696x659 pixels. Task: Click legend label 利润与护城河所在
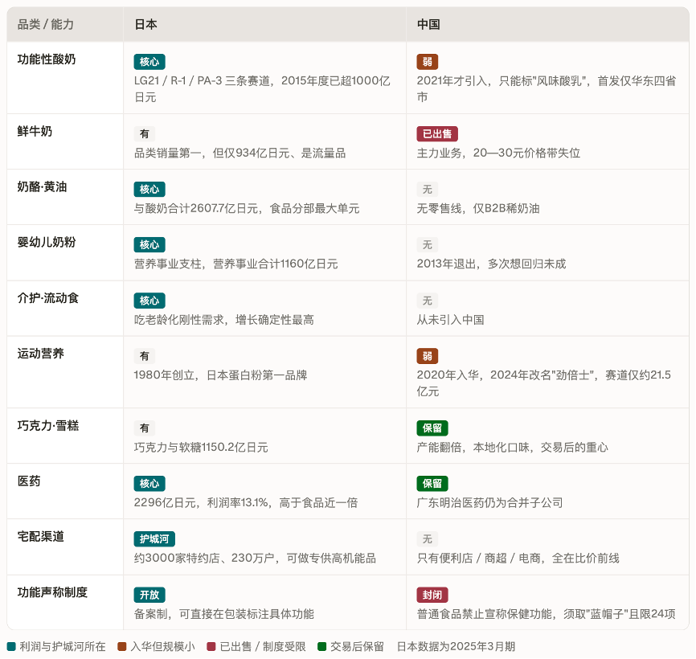(x=63, y=647)
